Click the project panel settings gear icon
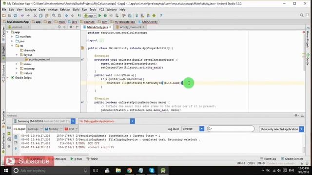 click(x=71, y=27)
